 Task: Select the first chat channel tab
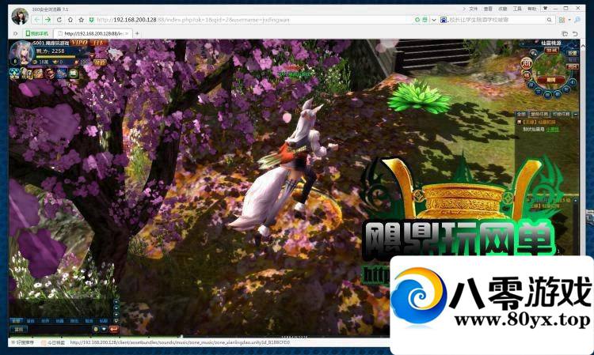pos(16,320)
